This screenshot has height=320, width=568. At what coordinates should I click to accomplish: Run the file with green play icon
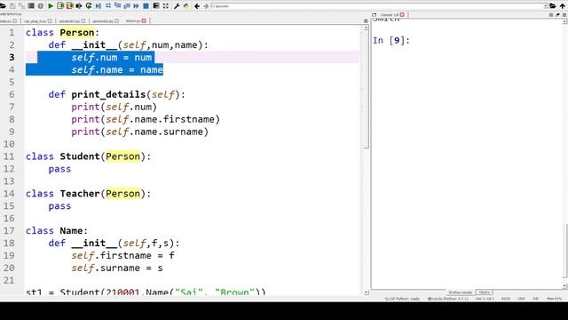pyautogui.click(x=51, y=6)
